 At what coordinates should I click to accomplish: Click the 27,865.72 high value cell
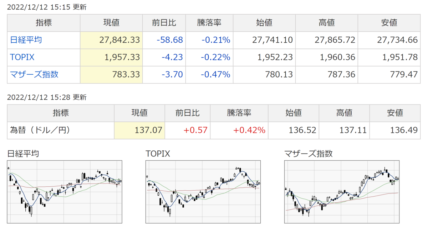(327, 40)
